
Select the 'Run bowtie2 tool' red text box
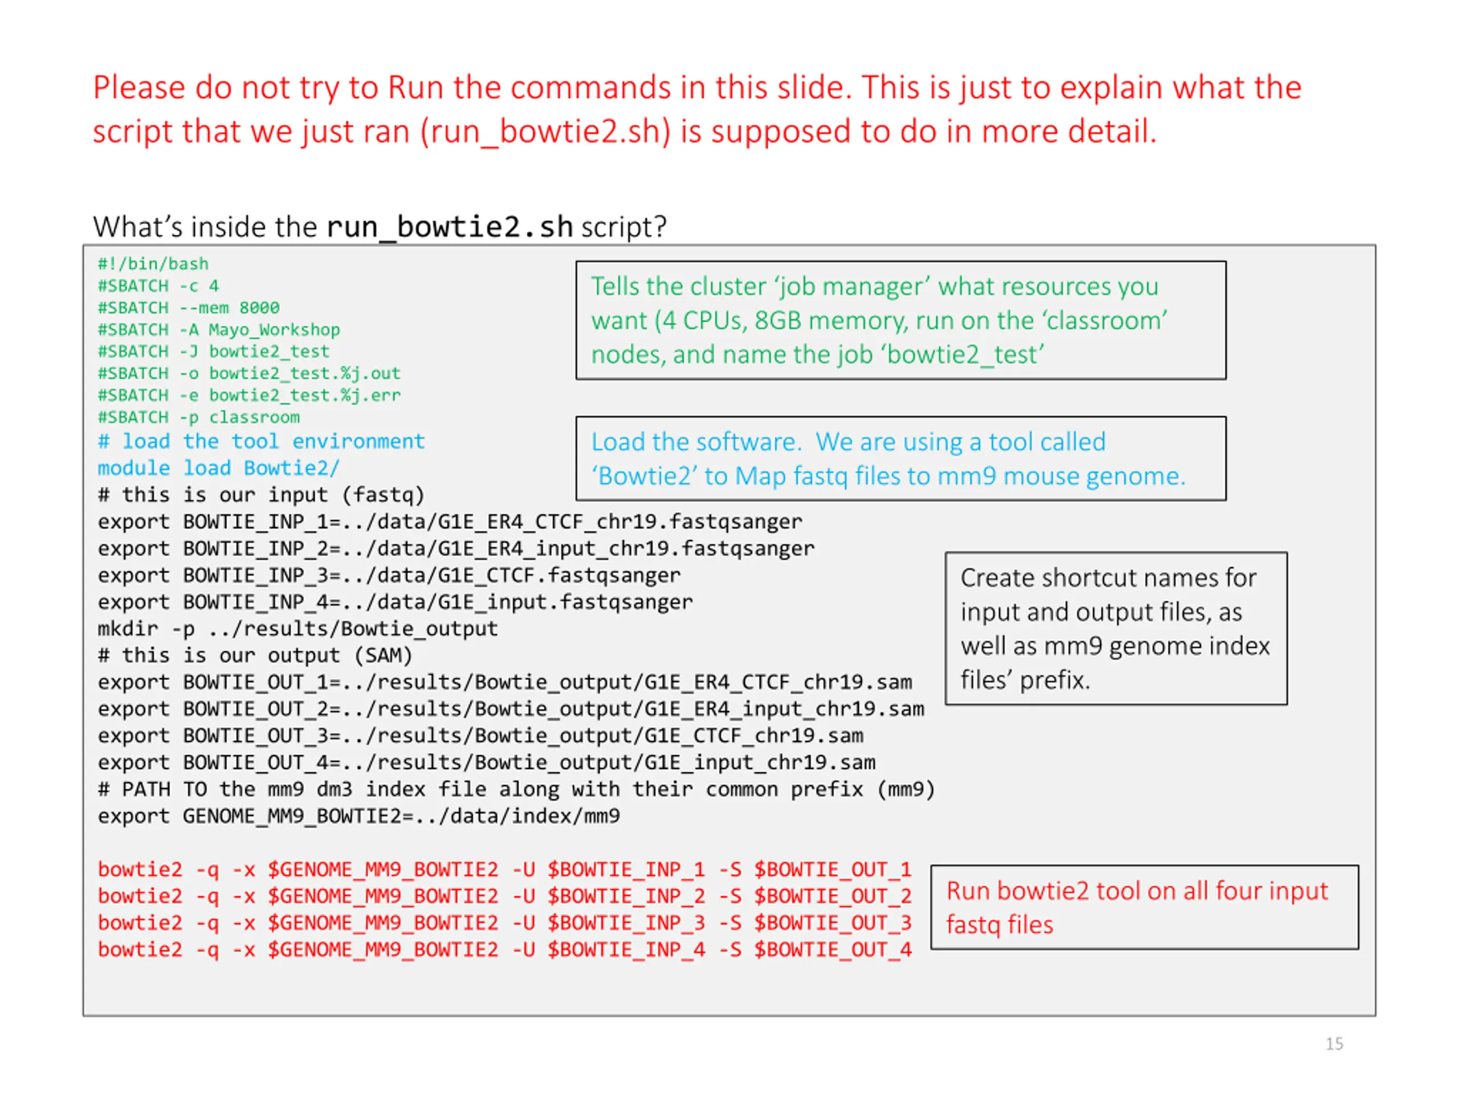pos(1144,907)
